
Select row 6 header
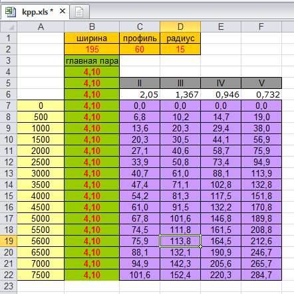[9, 94]
